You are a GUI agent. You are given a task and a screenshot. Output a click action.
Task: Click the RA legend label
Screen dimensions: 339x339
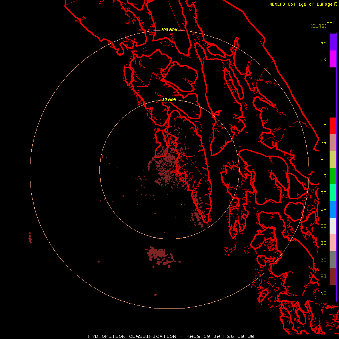(x=323, y=193)
